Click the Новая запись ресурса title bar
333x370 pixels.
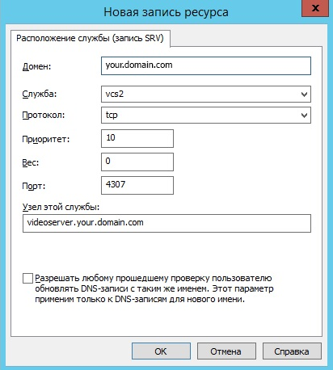click(x=166, y=12)
